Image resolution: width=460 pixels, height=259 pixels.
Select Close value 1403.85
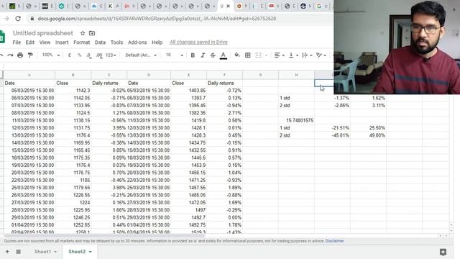pyautogui.click(x=188, y=91)
